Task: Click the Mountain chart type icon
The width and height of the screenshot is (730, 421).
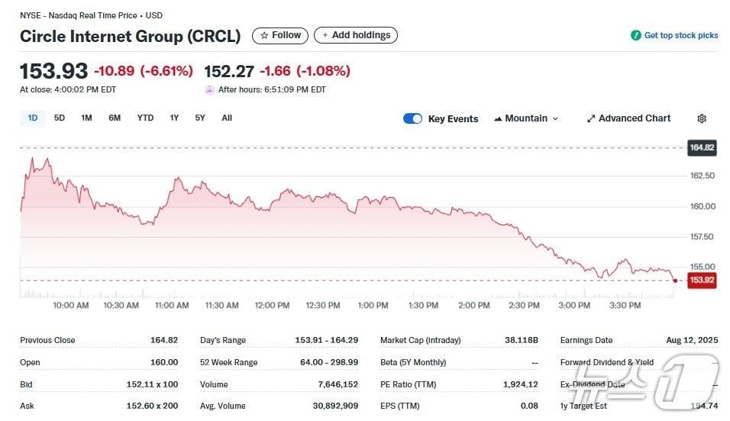Action: tap(499, 118)
